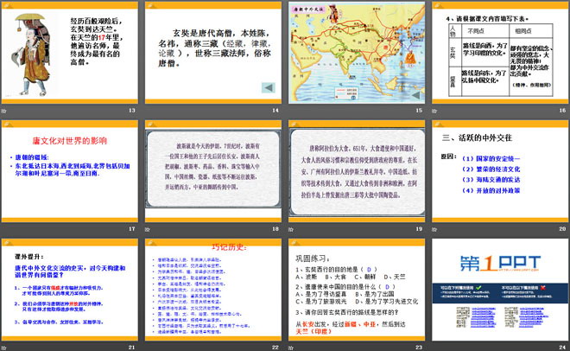Select slide 24 thumbnail with 第1PPT logo
This screenshot has width=570, height=351.
tap(500, 290)
